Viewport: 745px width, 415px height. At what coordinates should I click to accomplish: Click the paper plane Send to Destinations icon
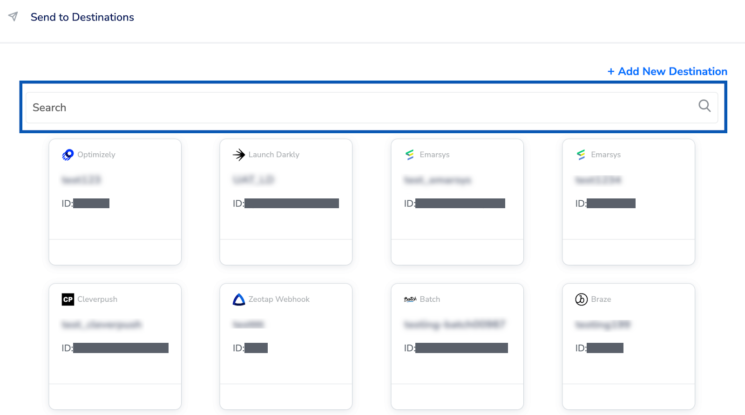pyautogui.click(x=13, y=17)
